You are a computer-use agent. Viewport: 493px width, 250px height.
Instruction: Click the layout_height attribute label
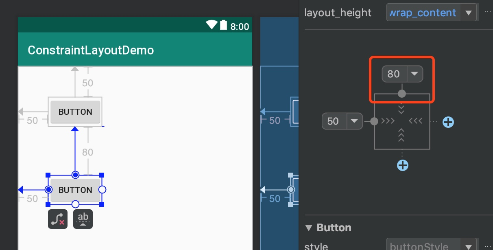pyautogui.click(x=338, y=13)
